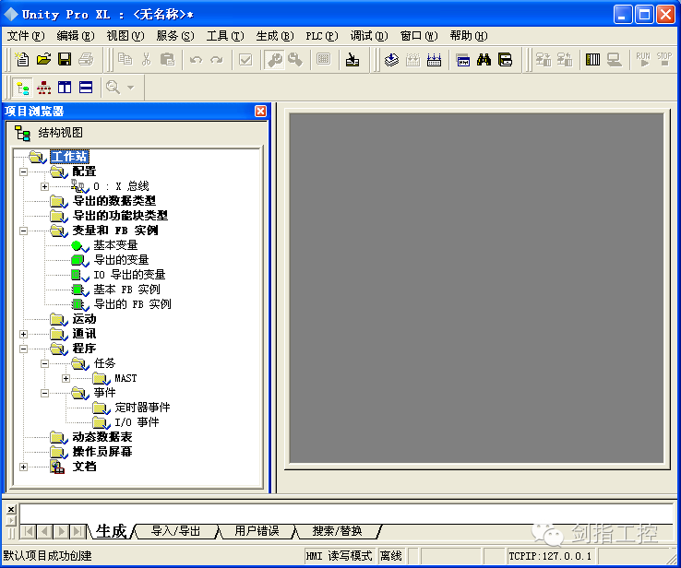Close the 项目浏览器 panel
This screenshot has height=568, width=681.
click(x=260, y=111)
